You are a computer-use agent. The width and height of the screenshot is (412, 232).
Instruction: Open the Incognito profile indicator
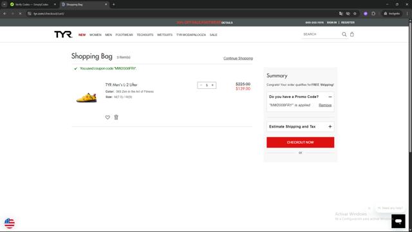pos(392,14)
